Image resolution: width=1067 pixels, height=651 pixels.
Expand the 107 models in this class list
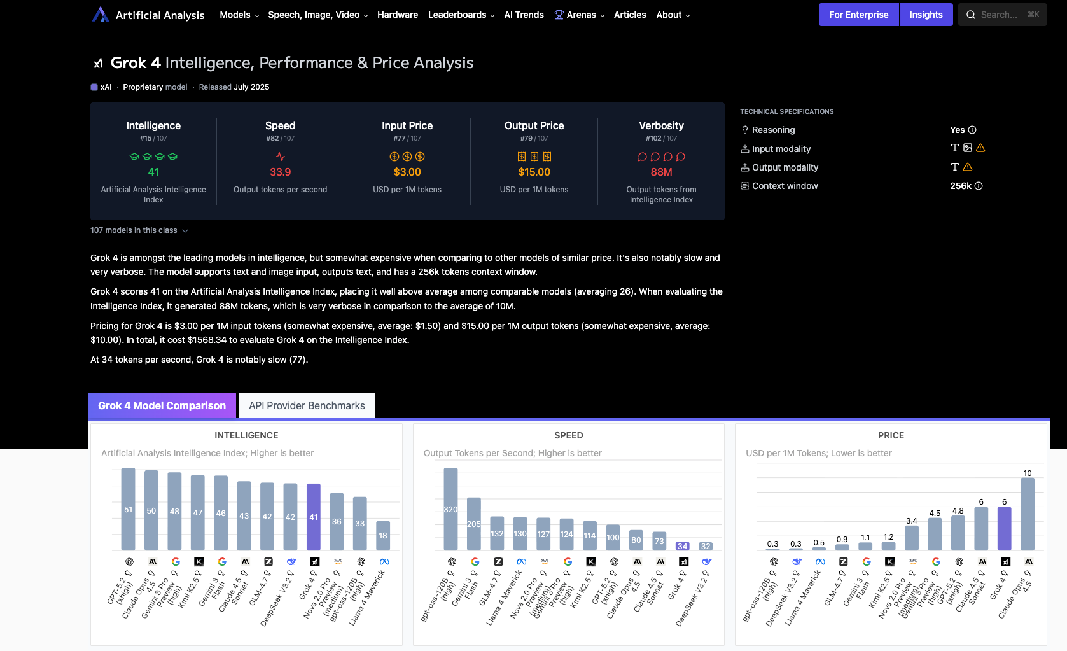coord(139,230)
